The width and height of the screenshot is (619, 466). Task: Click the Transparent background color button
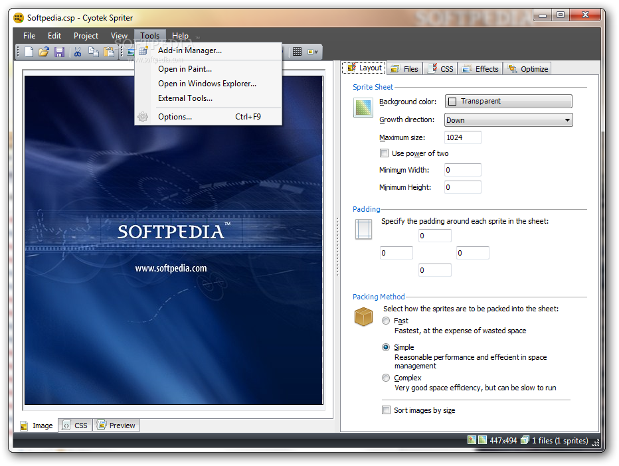(509, 101)
